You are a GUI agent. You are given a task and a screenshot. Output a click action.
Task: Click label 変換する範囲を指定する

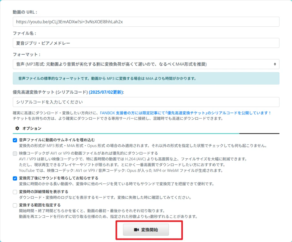(40, 205)
